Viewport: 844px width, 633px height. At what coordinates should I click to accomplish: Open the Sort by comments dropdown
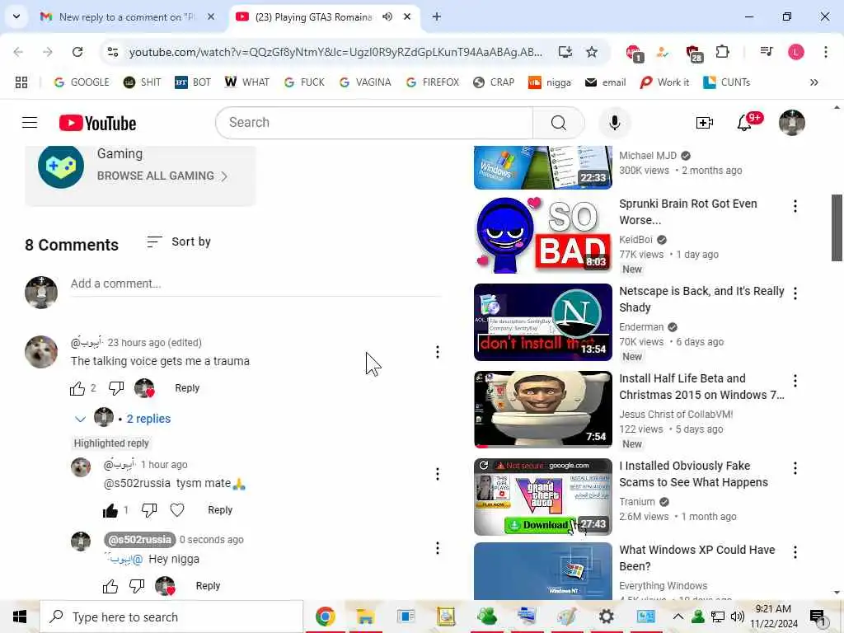(179, 242)
